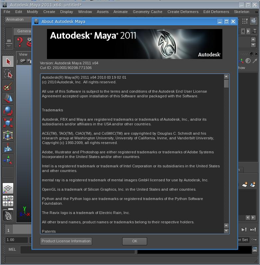Open the shelf options down-arrow menu
Screen dimensions: 260x265
[9, 46]
